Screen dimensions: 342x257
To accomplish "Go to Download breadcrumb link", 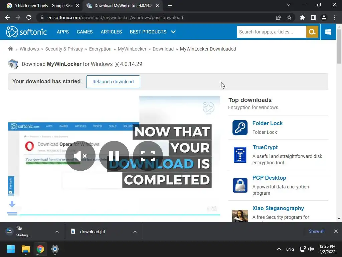I will point(163,49).
